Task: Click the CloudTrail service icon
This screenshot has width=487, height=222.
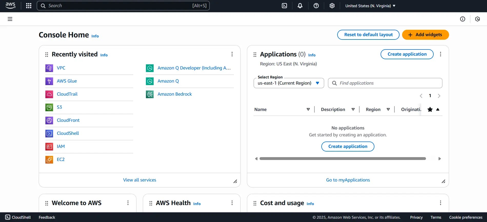Action: pyautogui.click(x=49, y=94)
